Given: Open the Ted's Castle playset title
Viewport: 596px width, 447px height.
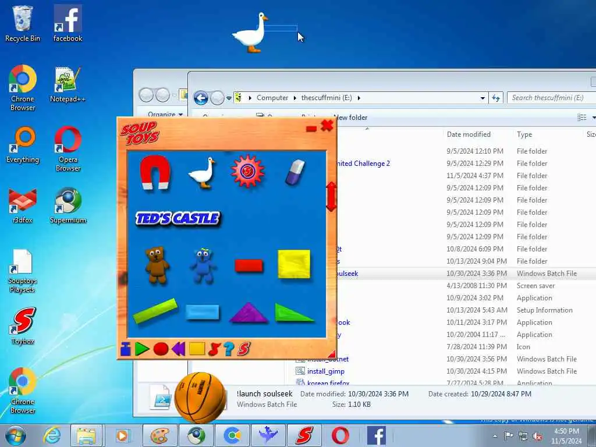Looking at the screenshot, I should click(178, 218).
